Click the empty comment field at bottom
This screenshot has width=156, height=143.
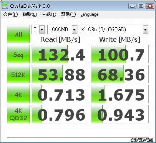(x=78, y=132)
